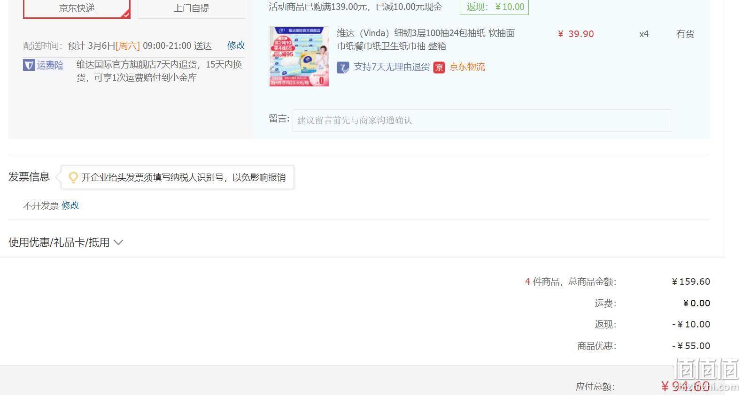The image size is (743, 395).
Task: Click the 运费险 shield icon
Action: [29, 65]
